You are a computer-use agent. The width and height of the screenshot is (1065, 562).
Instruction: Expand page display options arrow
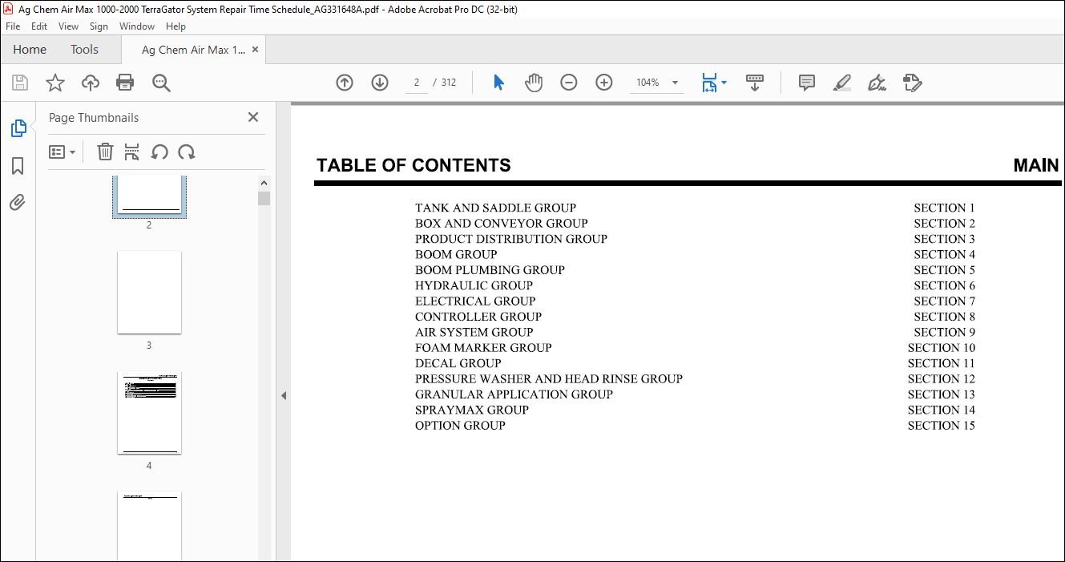click(724, 83)
